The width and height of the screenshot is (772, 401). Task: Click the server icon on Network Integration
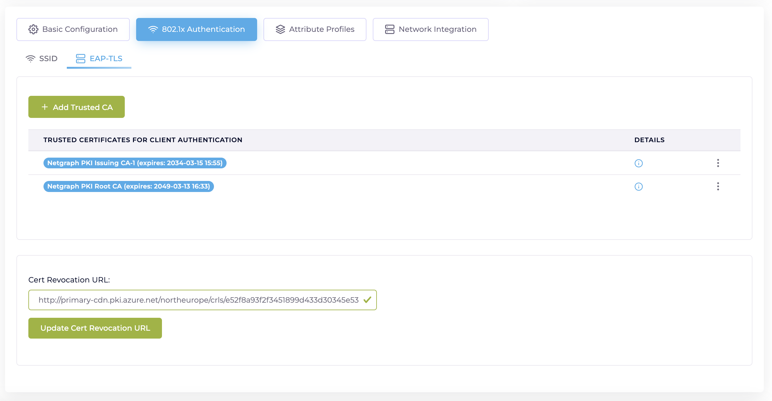pyautogui.click(x=389, y=29)
